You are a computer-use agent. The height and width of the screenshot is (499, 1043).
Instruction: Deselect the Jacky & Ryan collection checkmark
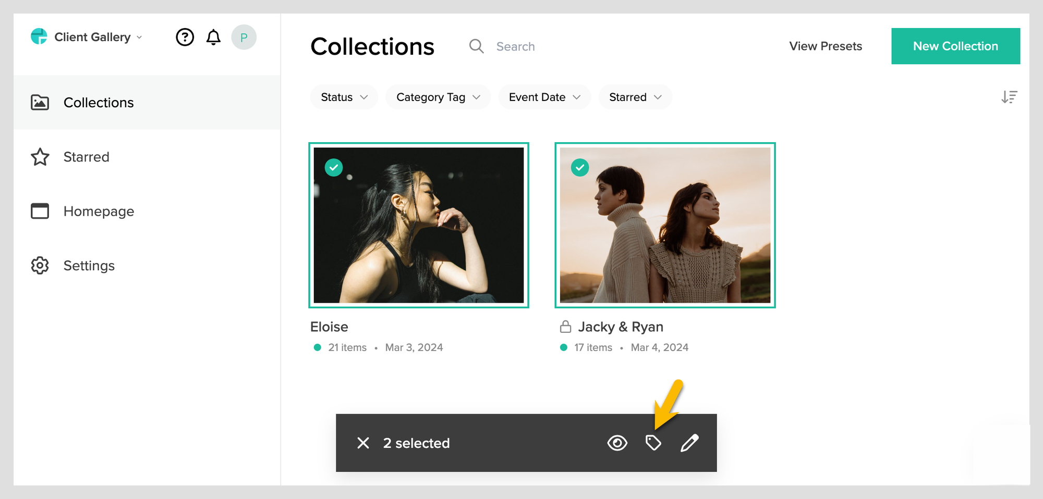(579, 167)
